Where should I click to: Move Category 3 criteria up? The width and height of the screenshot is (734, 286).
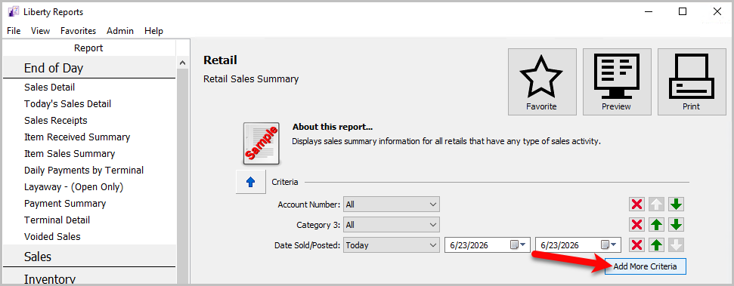coord(656,225)
